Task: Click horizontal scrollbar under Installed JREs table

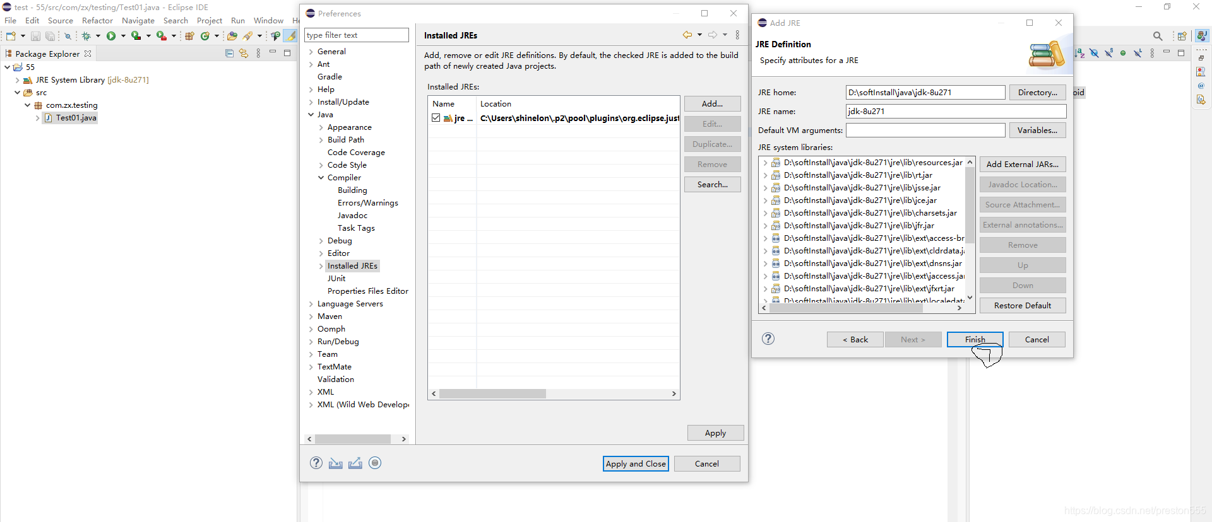Action: tap(492, 393)
